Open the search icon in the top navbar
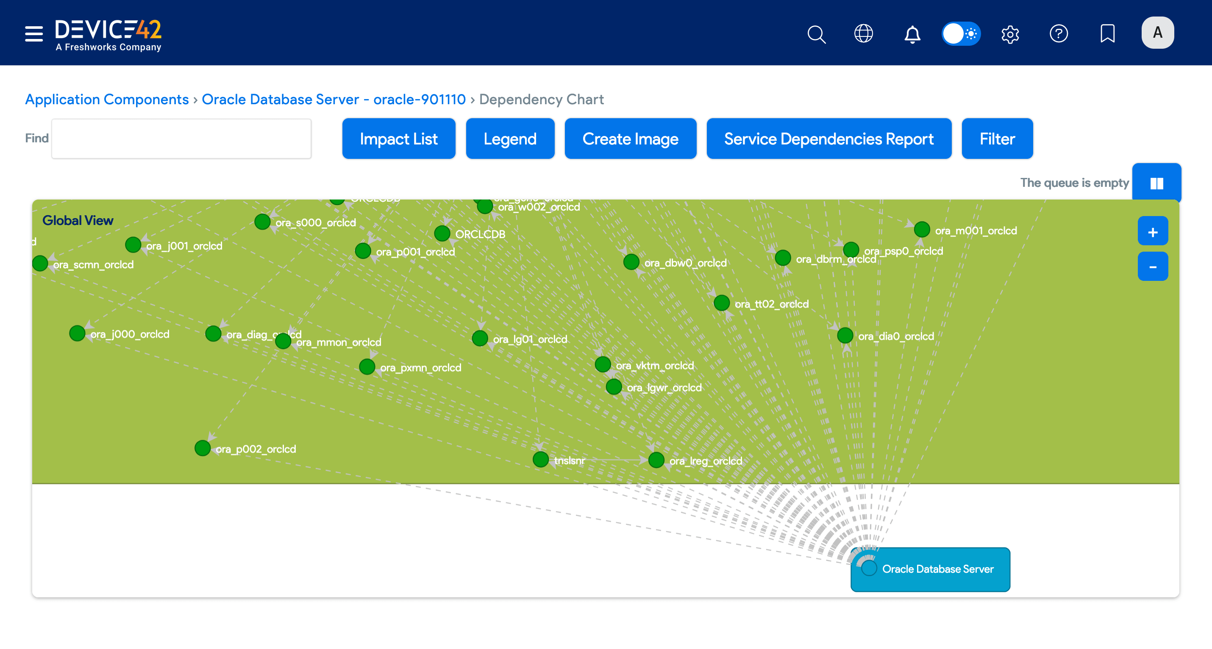Viewport: 1212px width, 649px height. coord(816,34)
